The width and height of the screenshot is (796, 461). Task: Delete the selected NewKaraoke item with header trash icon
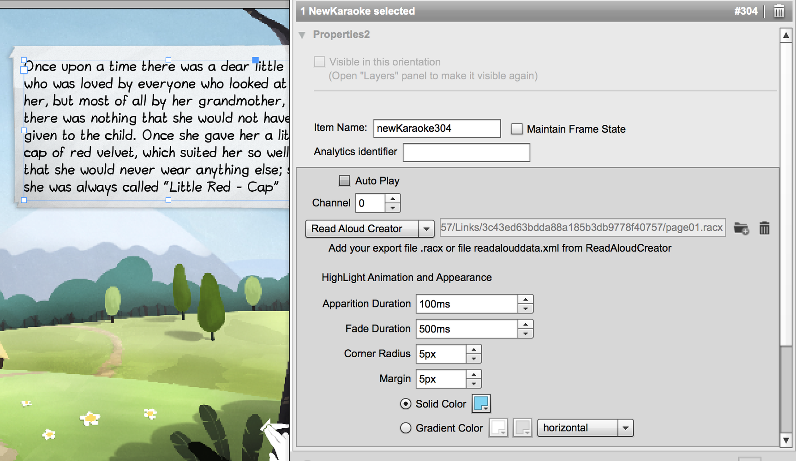[x=779, y=11]
